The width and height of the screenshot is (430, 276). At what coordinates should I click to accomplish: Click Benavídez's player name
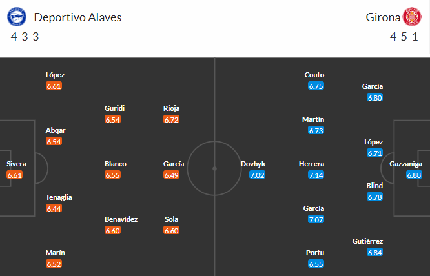coord(121,219)
